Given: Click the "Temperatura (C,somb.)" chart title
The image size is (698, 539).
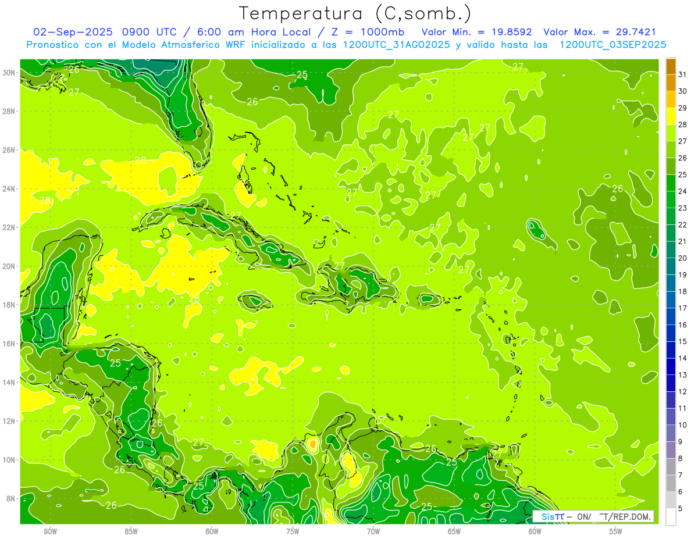Looking at the screenshot, I should coord(355,13).
